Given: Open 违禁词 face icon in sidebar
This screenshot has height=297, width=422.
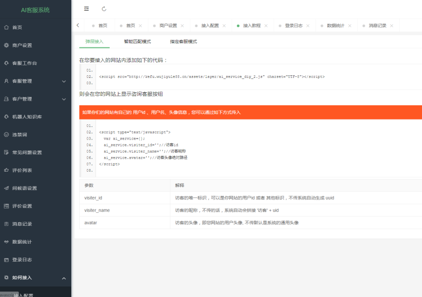Looking at the screenshot, I should [6, 134].
